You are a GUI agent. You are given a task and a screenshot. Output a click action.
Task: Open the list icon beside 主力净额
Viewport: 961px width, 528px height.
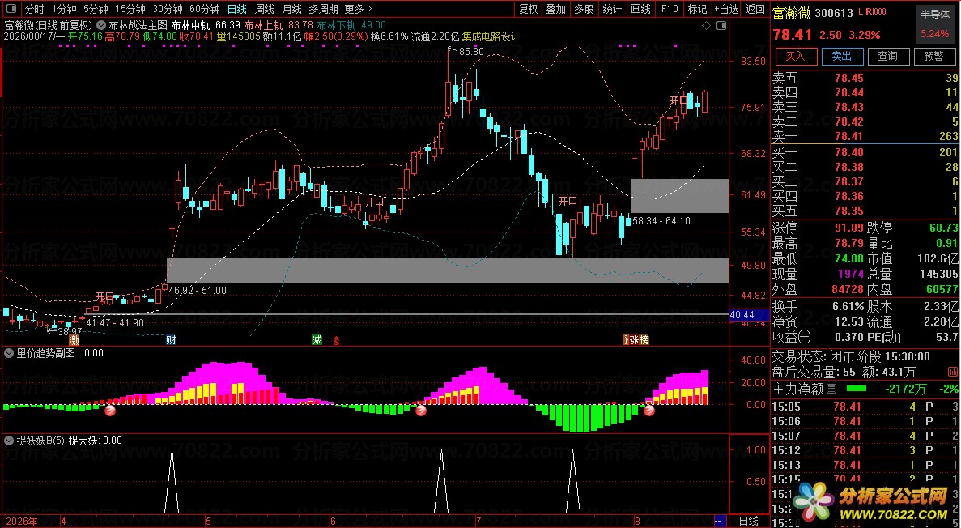point(831,389)
